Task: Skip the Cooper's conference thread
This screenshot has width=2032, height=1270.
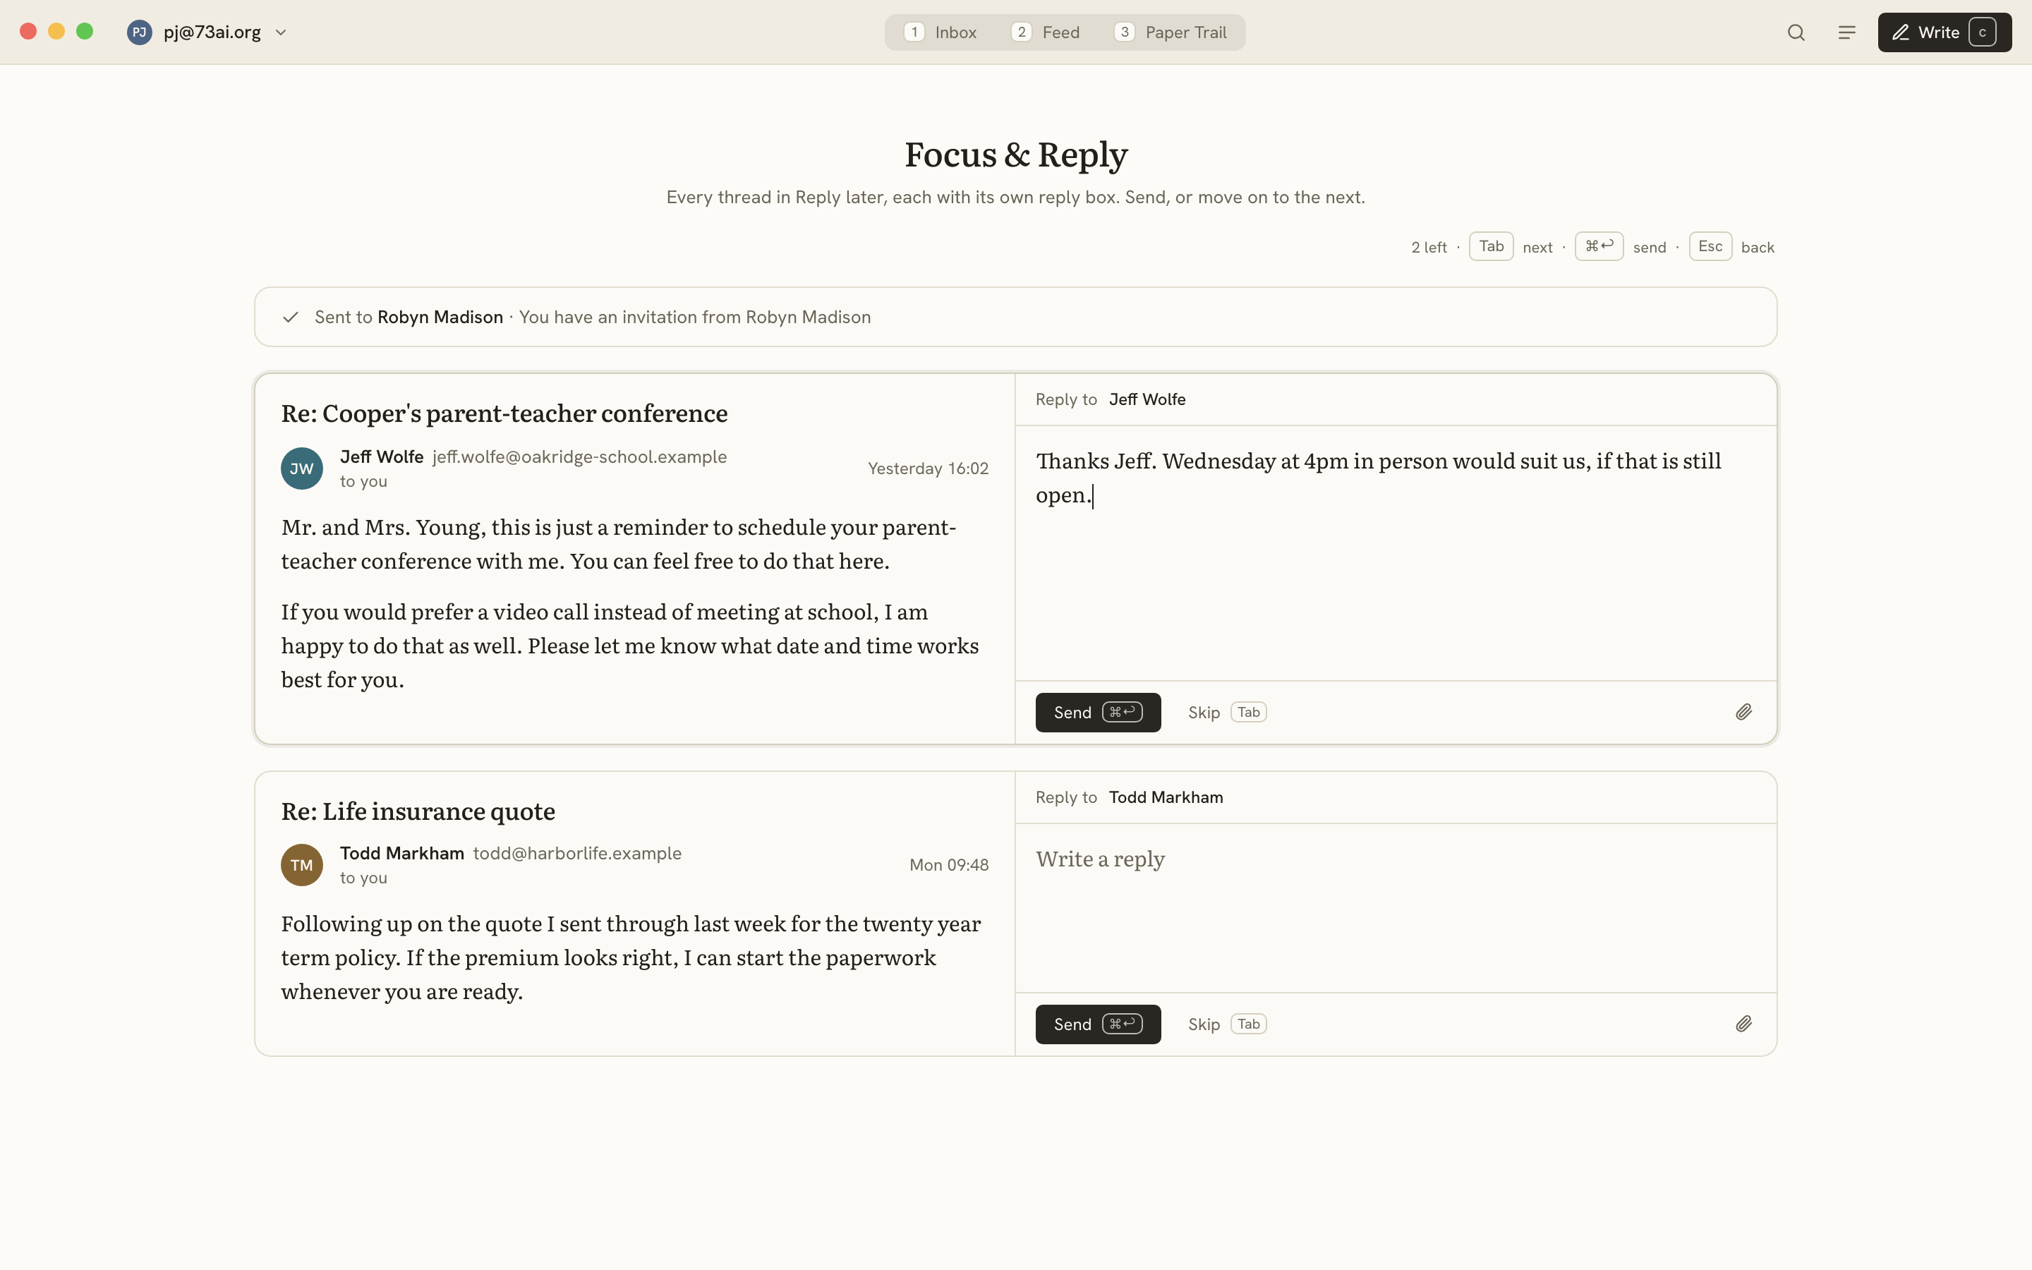Action: 1227,713
